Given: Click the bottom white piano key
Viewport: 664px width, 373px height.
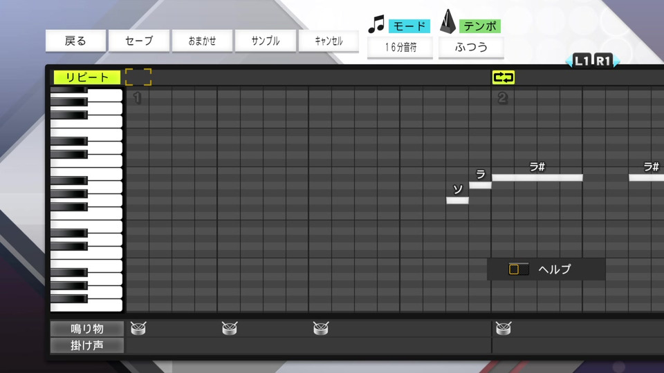Looking at the screenshot, I should click(x=86, y=305).
